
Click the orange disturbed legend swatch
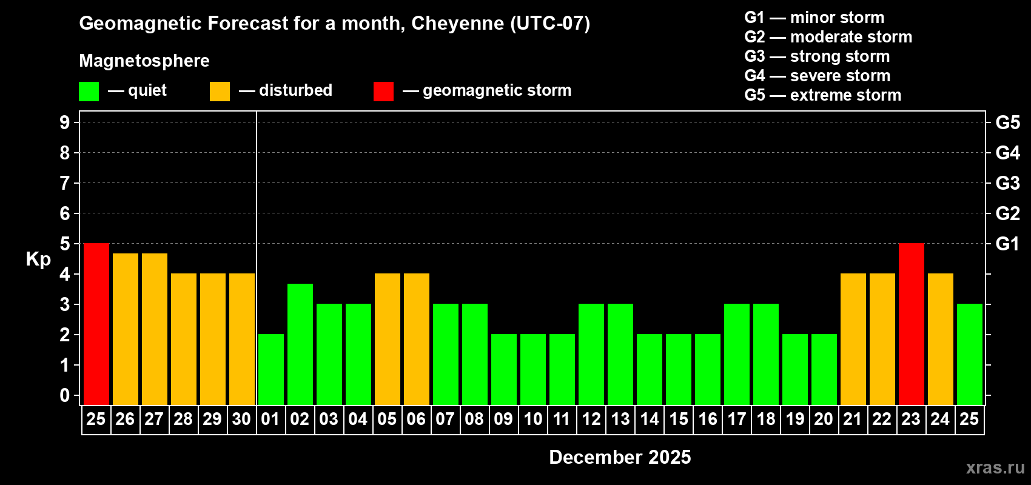coord(220,92)
